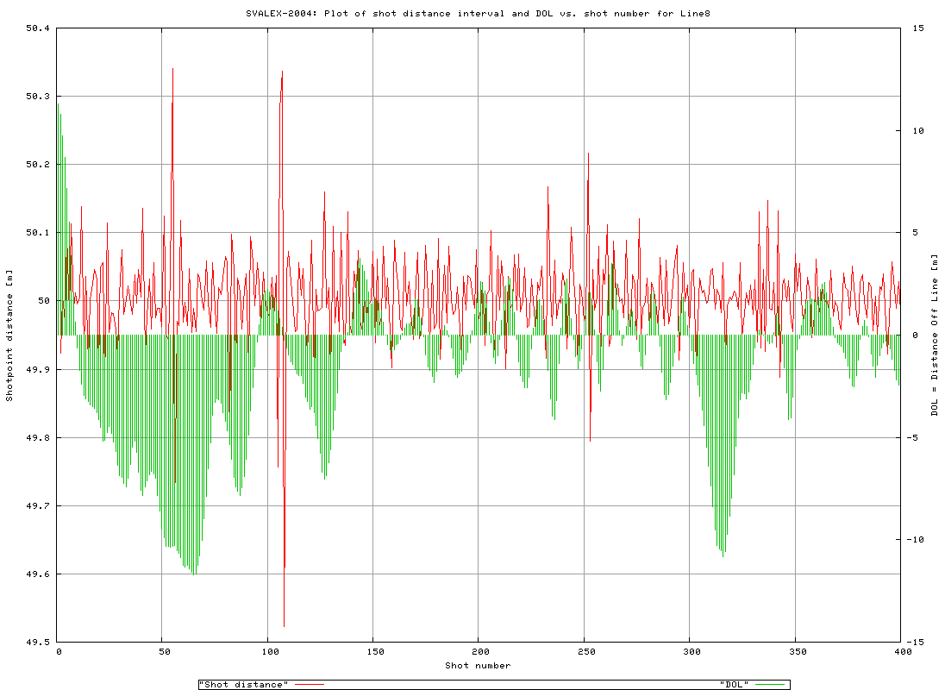
Task: Click the red spike near shot 250
Action: (x=588, y=155)
